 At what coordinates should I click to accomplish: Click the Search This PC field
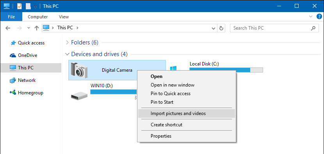tap(274, 28)
